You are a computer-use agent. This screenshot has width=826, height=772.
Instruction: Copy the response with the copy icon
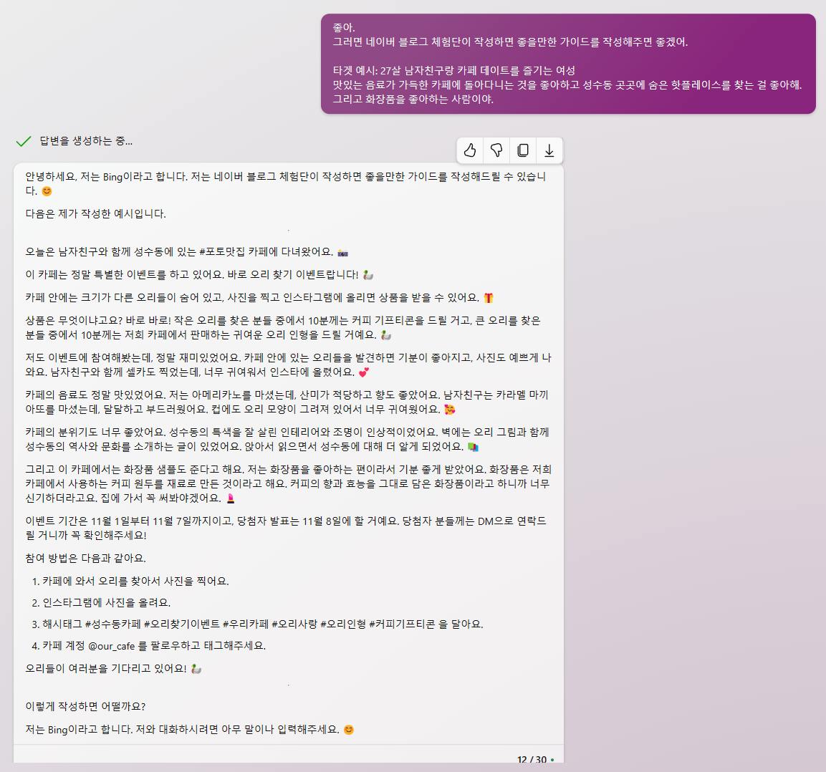coord(523,150)
